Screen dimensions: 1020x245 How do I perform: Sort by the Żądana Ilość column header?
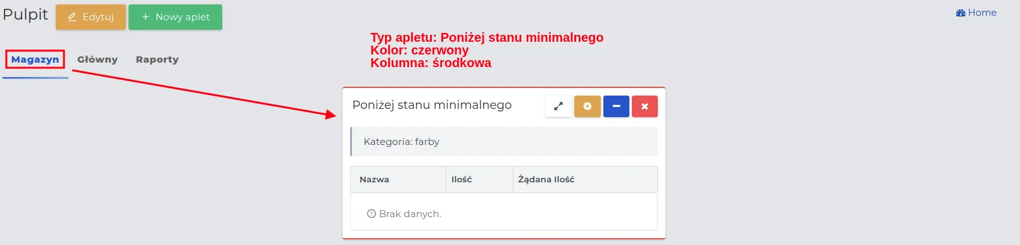coord(585,180)
